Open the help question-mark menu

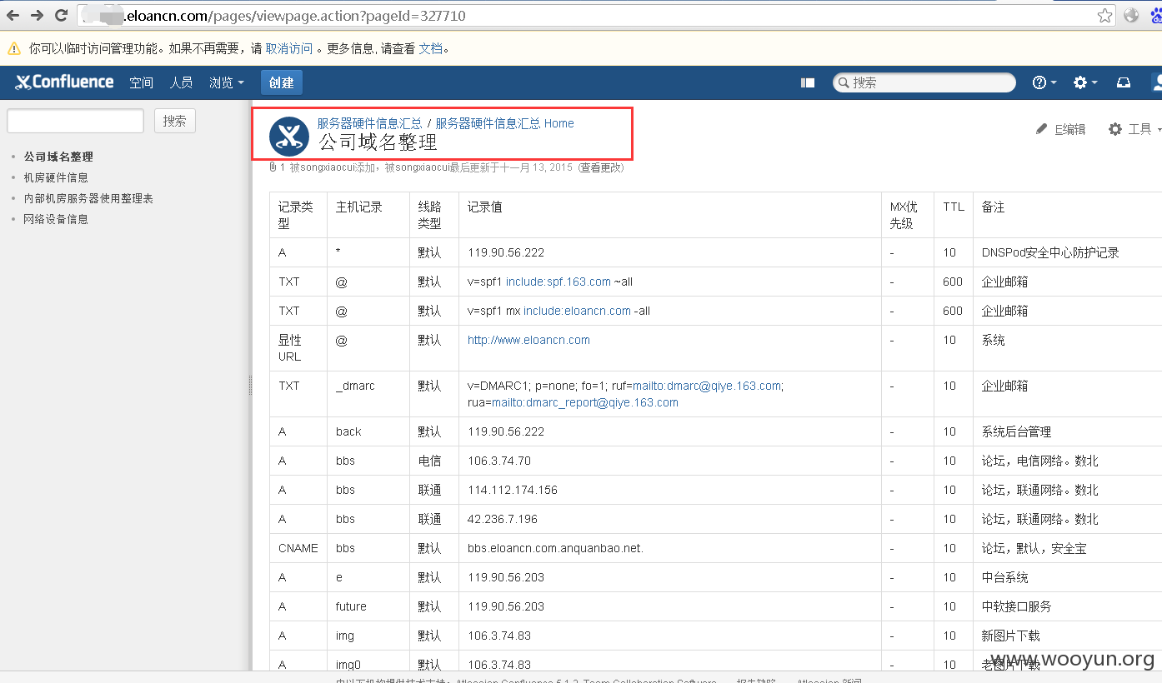click(x=1044, y=82)
